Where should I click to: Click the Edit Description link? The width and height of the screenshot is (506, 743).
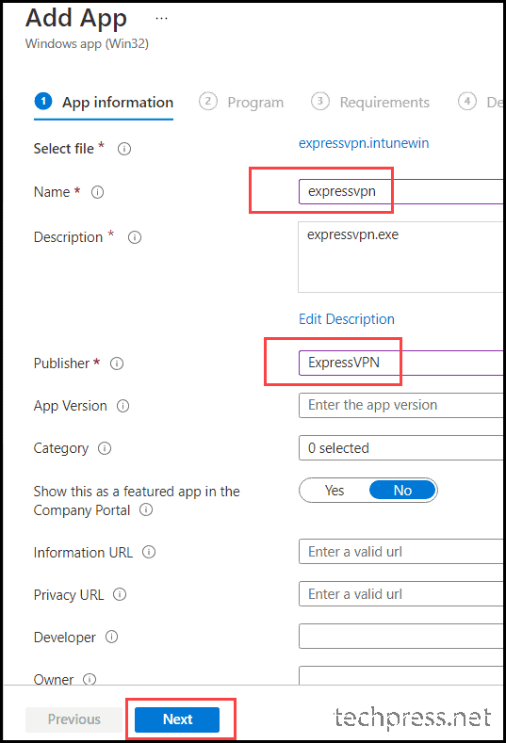[x=347, y=319]
